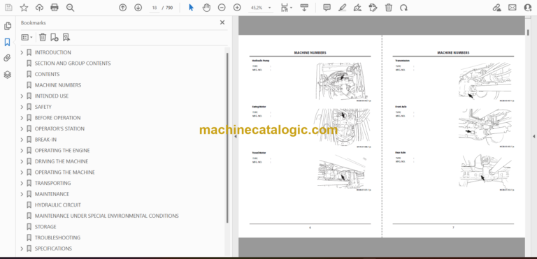The image size is (537, 259).
Task: Expand the right tools pane arrow
Action: [x=534, y=136]
